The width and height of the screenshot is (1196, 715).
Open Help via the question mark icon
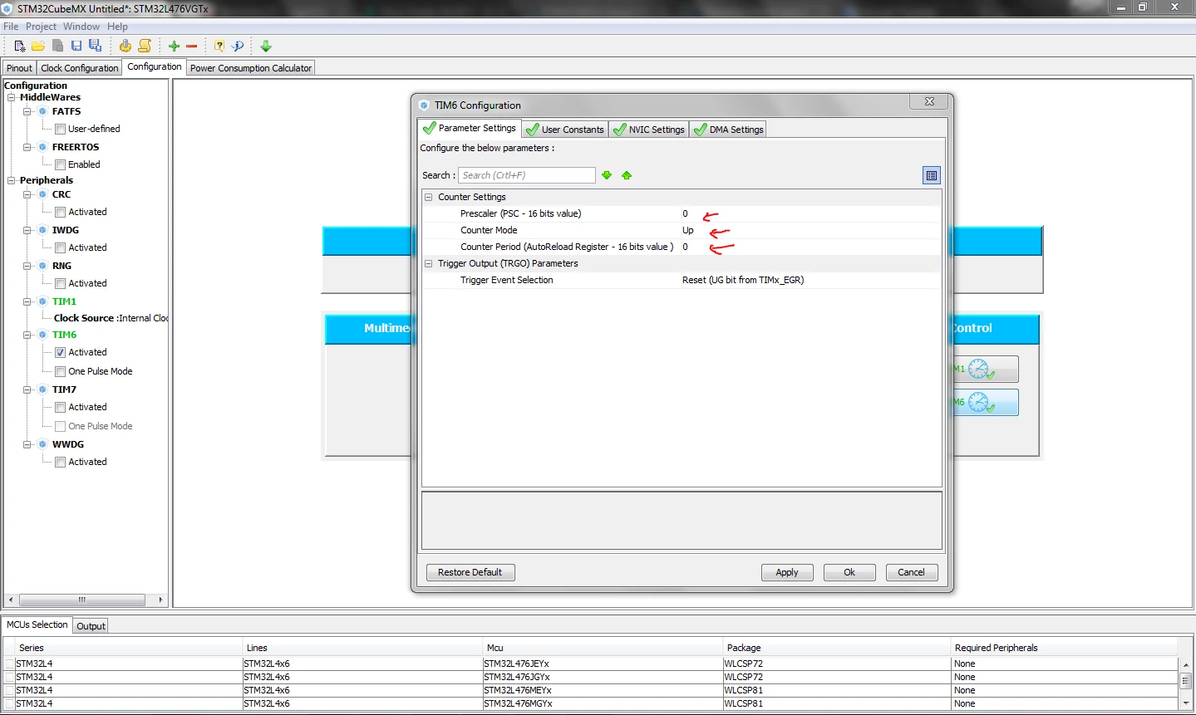tap(219, 46)
